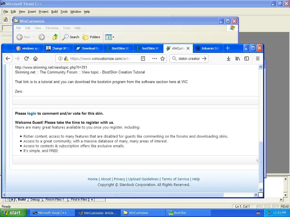This screenshot has height=217, width=290.
Task: Click WinCustomize: Article taskbar item
Action: [x=98, y=213]
